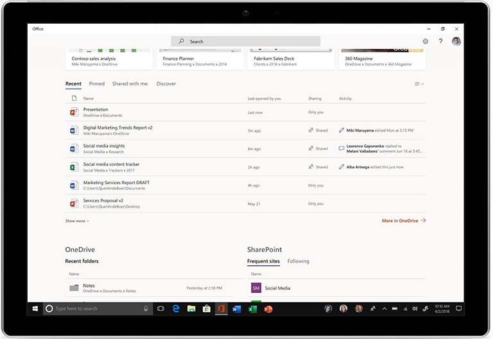Click the Shared status for Social media insights

tap(318, 148)
